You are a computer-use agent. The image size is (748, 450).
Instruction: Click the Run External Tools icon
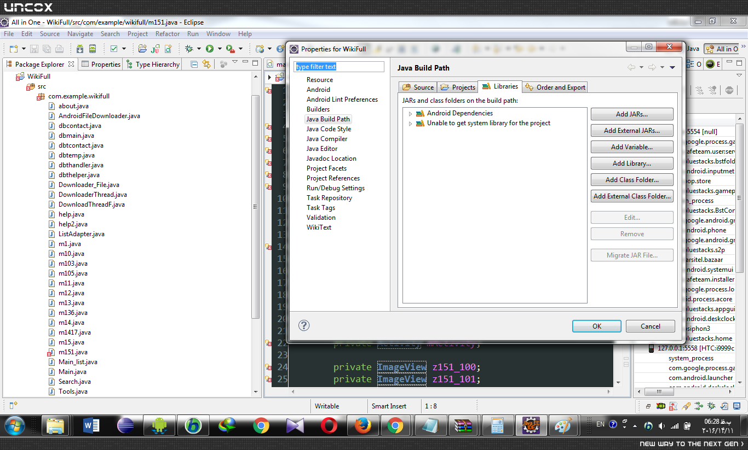tap(230, 49)
